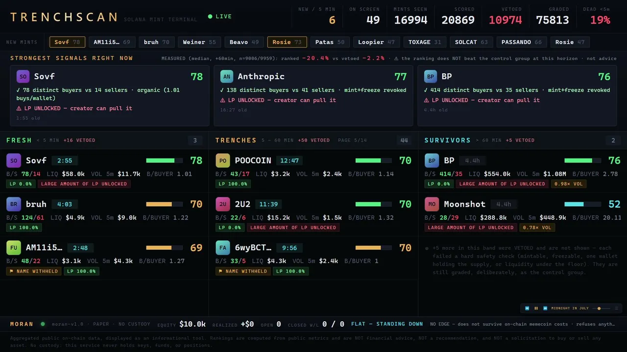This screenshot has height=352, width=627.
Task: Click NAME WITHHELD tag under AM11i5
Action: (34, 271)
